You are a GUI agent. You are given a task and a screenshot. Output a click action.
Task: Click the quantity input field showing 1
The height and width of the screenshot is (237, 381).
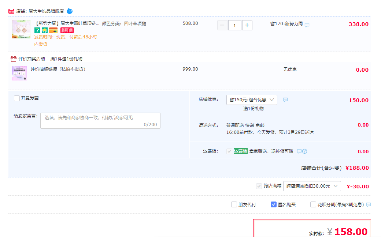point(235,25)
